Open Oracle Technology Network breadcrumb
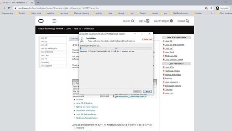Image resolution: width=232 pixels, height=131 pixels. pyautogui.click(x=51, y=29)
